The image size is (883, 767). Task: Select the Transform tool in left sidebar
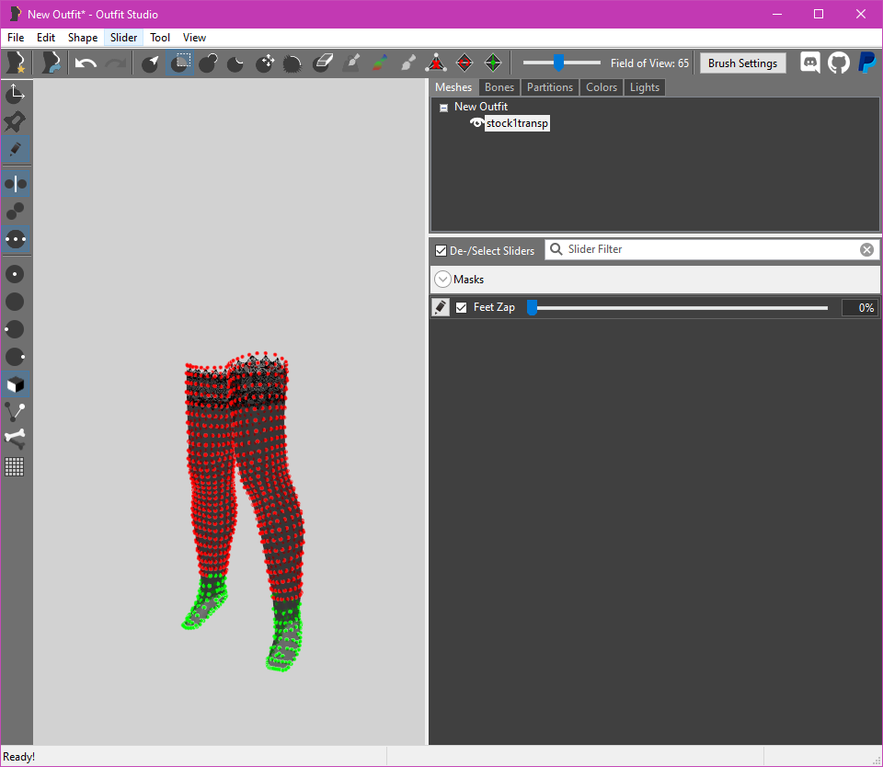point(16,94)
